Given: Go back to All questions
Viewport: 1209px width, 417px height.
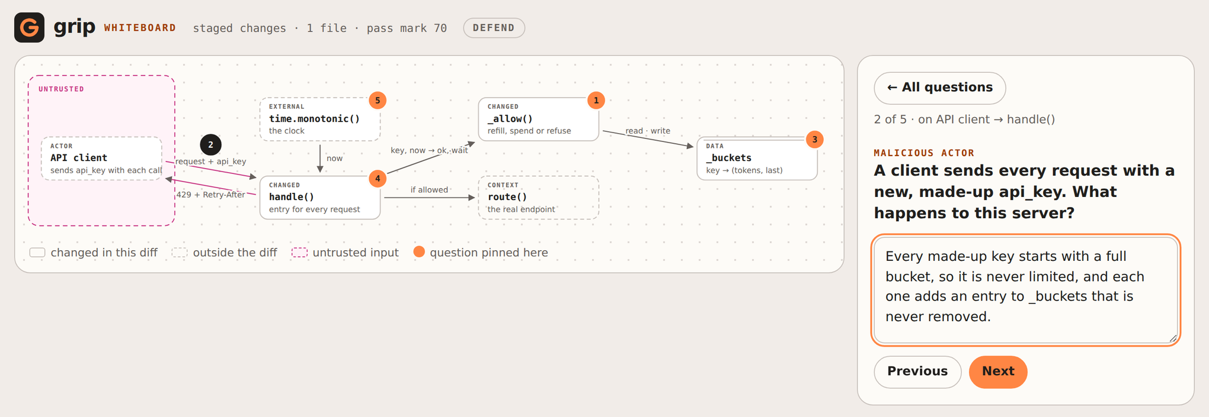Looking at the screenshot, I should 939,88.
